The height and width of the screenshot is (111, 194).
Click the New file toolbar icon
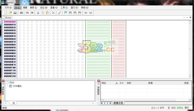coord(6,13)
